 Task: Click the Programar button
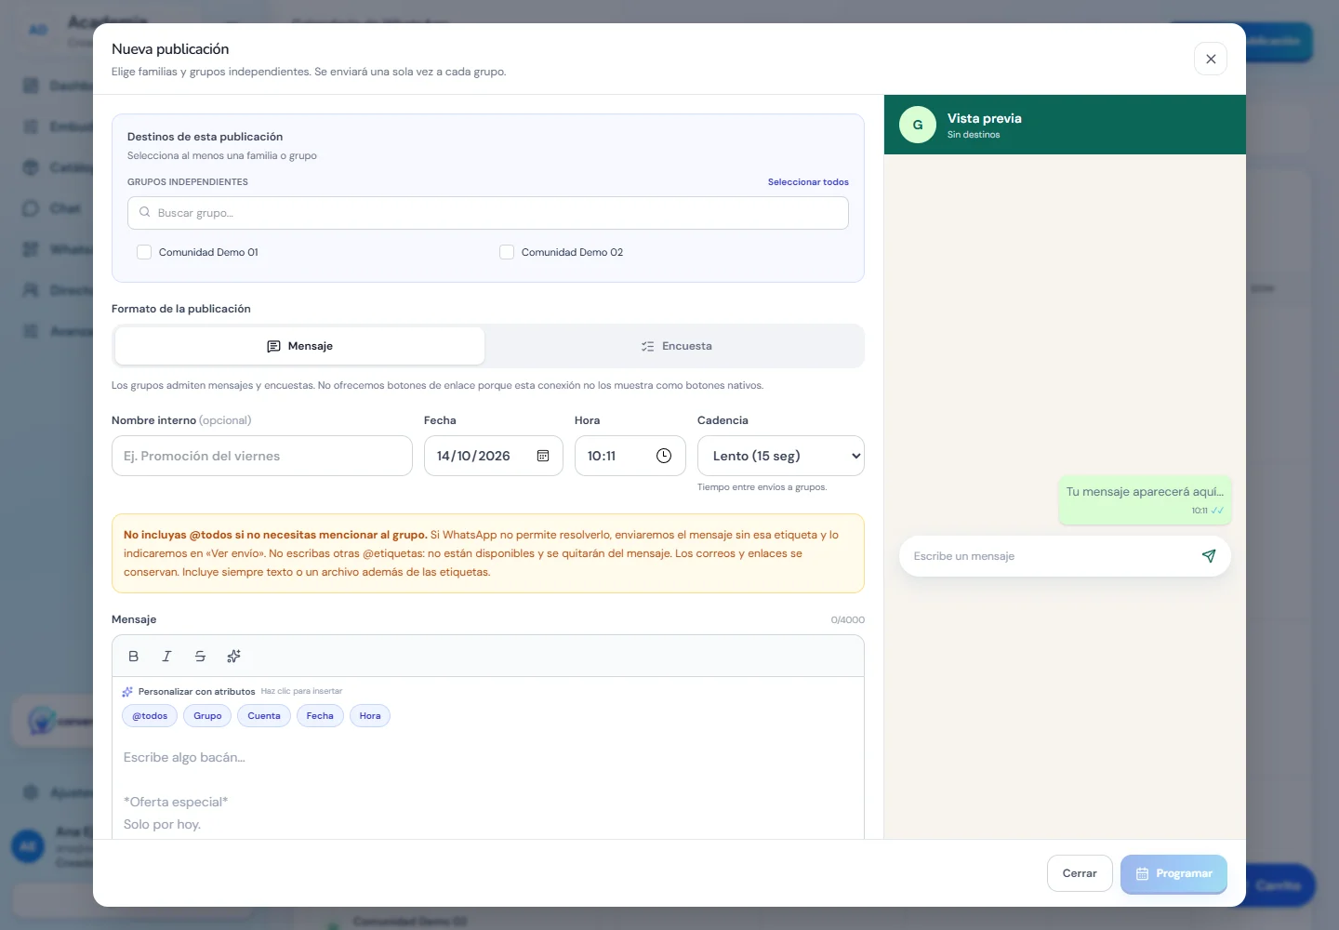click(x=1173, y=873)
